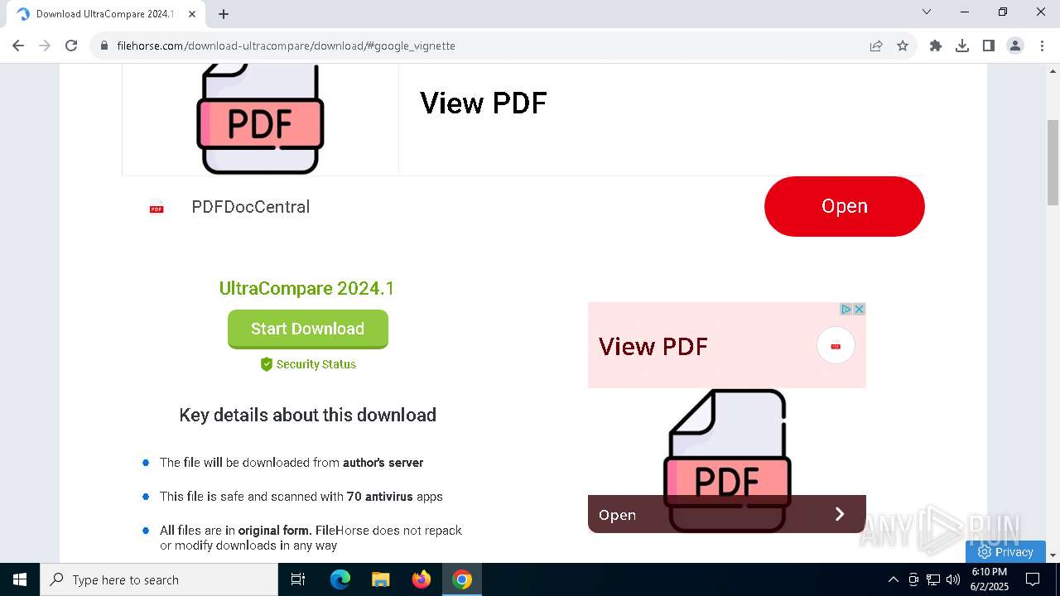The width and height of the screenshot is (1060, 596).
Task: Click text about author's server download
Action: pyautogui.click(x=291, y=463)
